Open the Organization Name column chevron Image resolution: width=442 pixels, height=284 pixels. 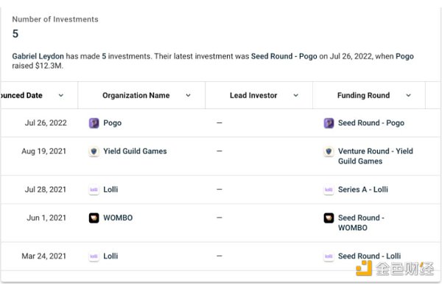189,95
